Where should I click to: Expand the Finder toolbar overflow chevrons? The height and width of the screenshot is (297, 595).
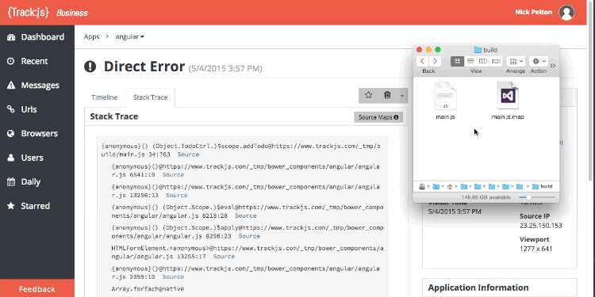[553, 66]
